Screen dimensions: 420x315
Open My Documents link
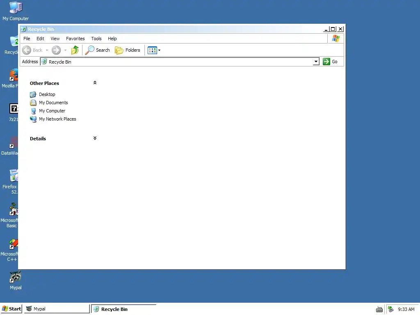[x=53, y=103]
